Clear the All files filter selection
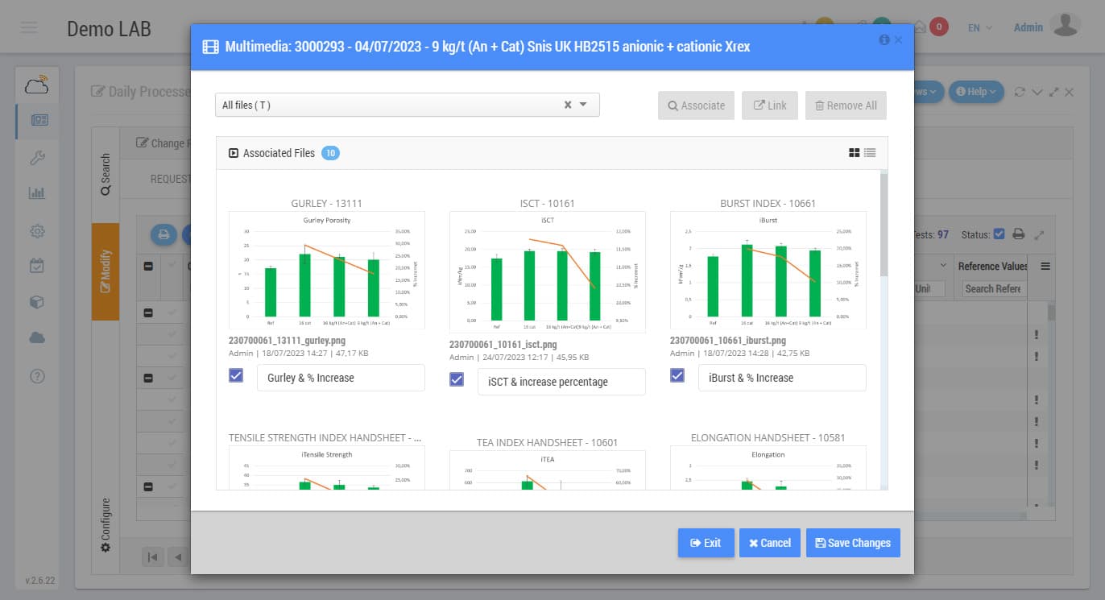This screenshot has height=600, width=1105. tap(567, 105)
